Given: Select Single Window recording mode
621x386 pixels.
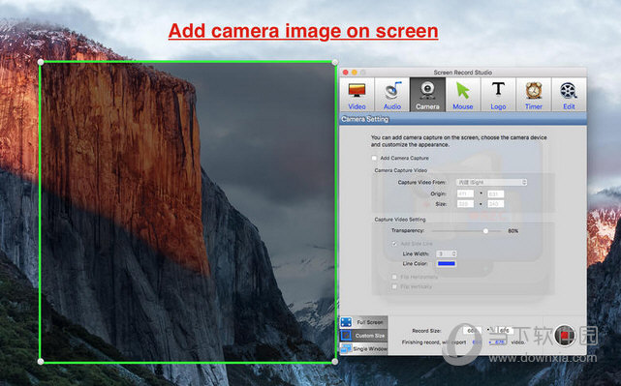Looking at the screenshot, I should 363,348.
